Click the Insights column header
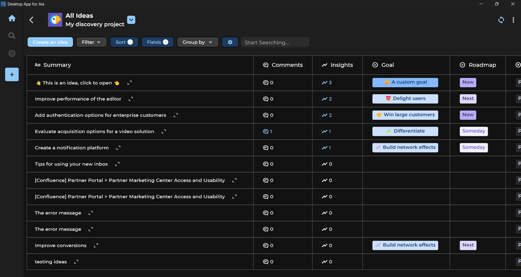Screen dimensions: 521x277 pyautogui.click(x=337, y=65)
